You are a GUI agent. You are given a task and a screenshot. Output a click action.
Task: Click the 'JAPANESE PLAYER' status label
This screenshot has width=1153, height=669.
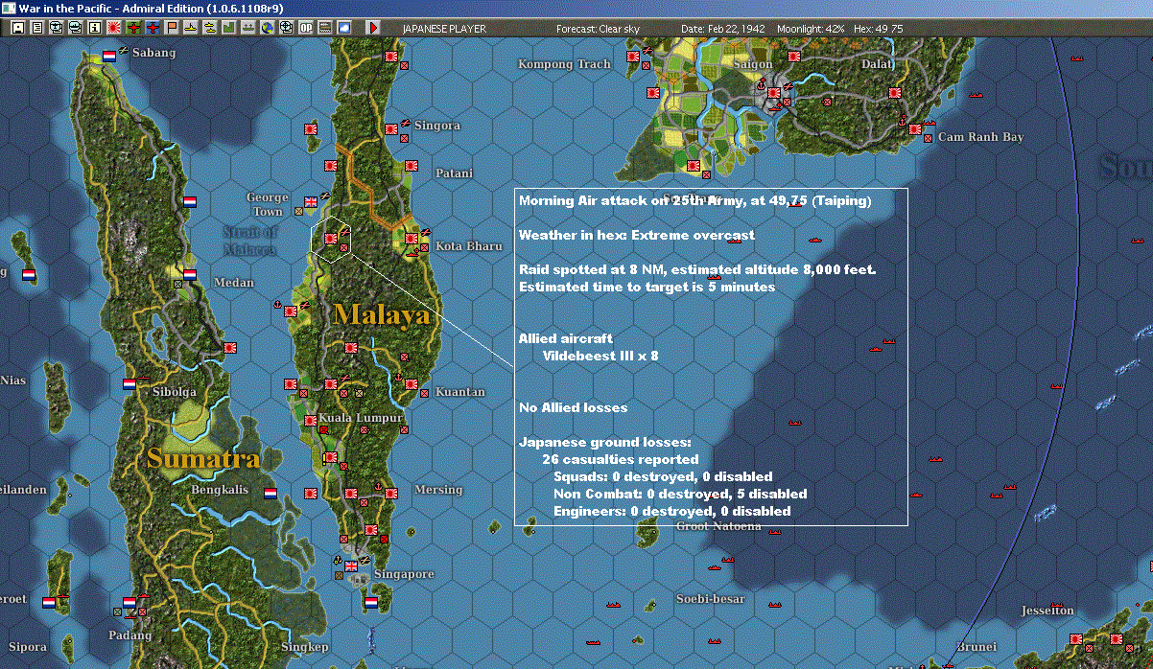click(444, 29)
